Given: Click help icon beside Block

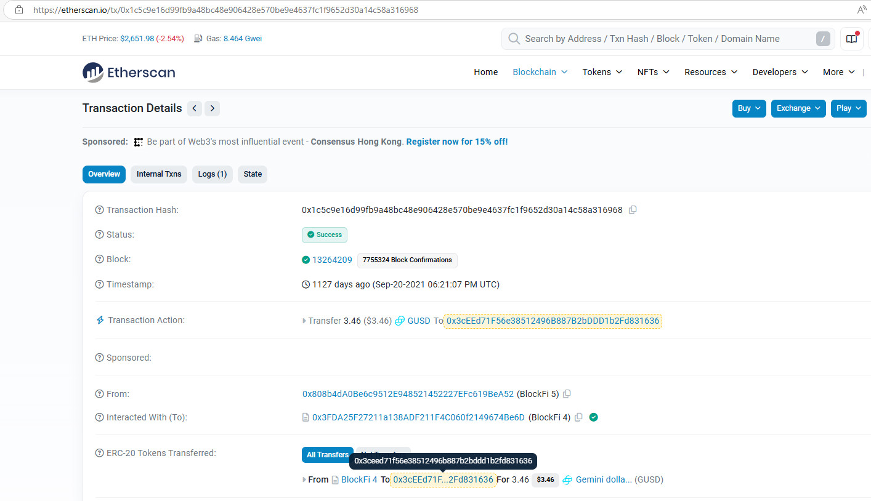Looking at the screenshot, I should (x=99, y=259).
